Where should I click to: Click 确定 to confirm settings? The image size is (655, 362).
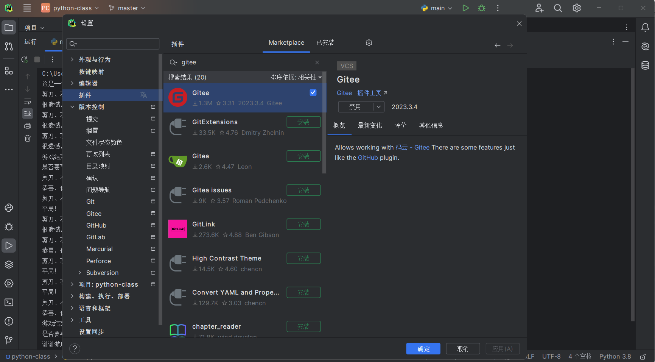pyautogui.click(x=423, y=349)
